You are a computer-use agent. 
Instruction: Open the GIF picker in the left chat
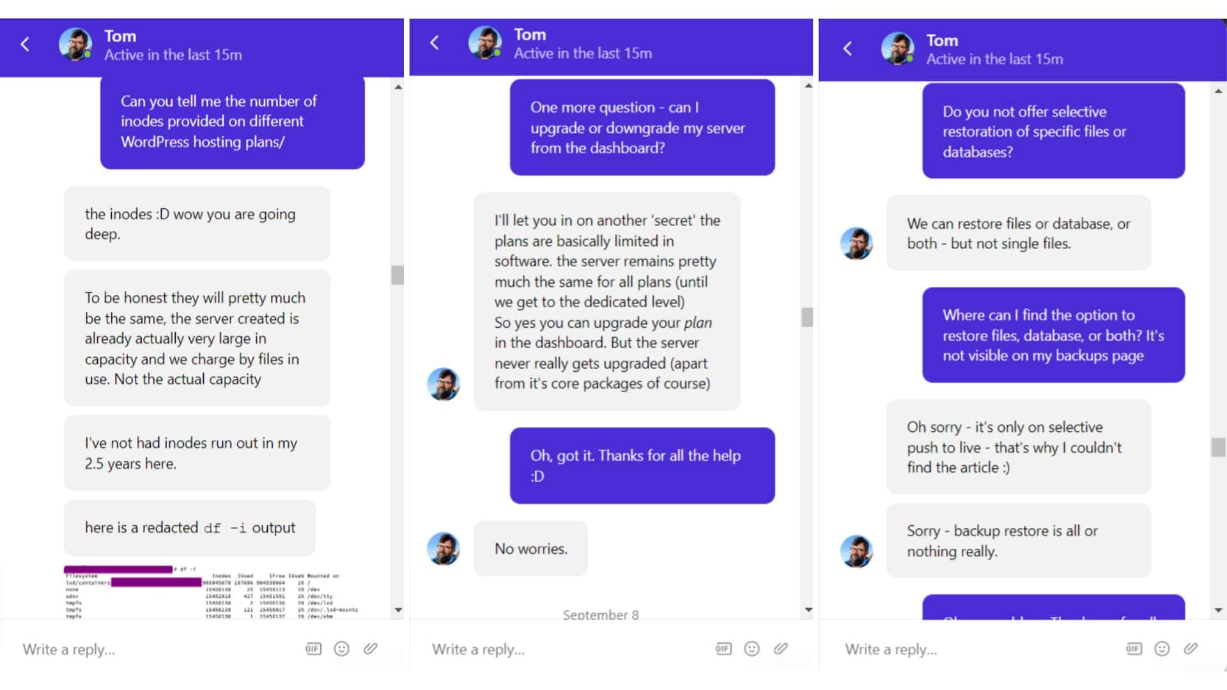[313, 649]
